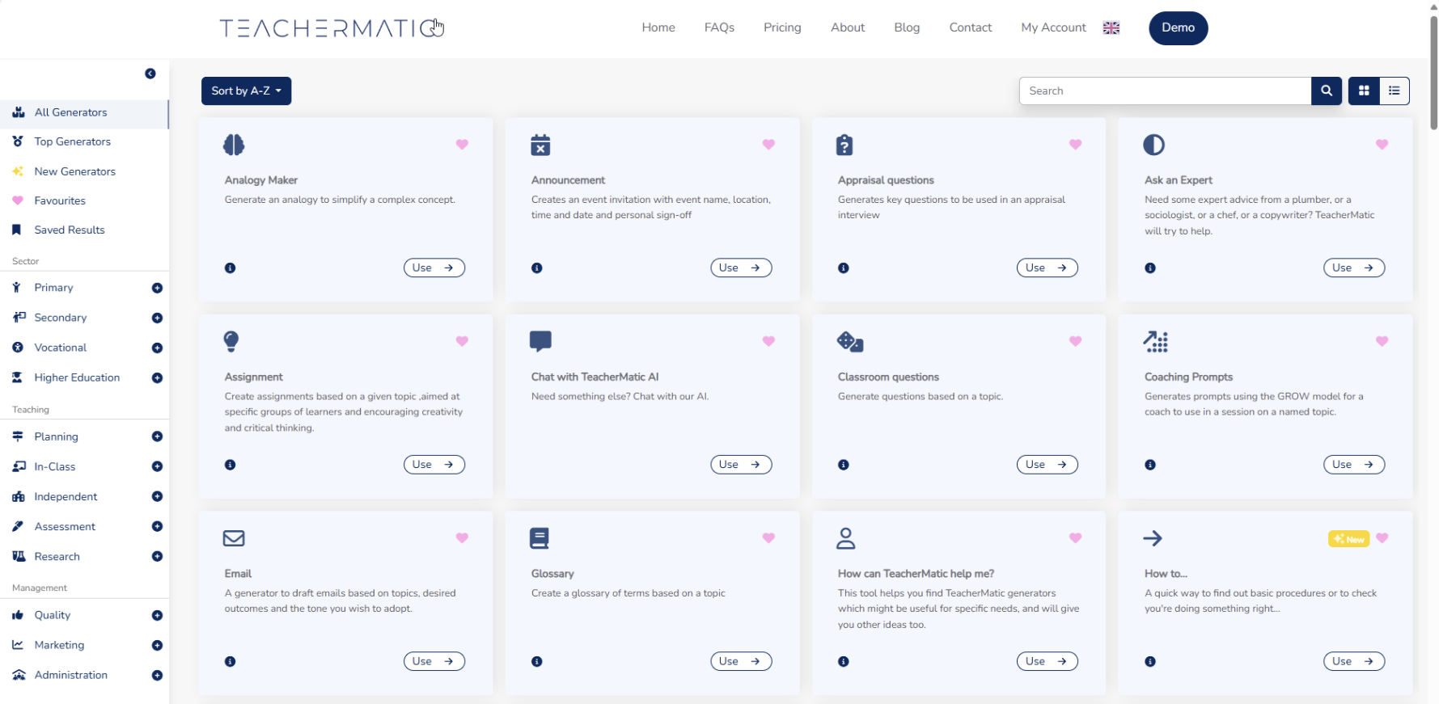This screenshot has height=704, width=1439.
Task: Expand the Higher Education sector
Action: (157, 378)
